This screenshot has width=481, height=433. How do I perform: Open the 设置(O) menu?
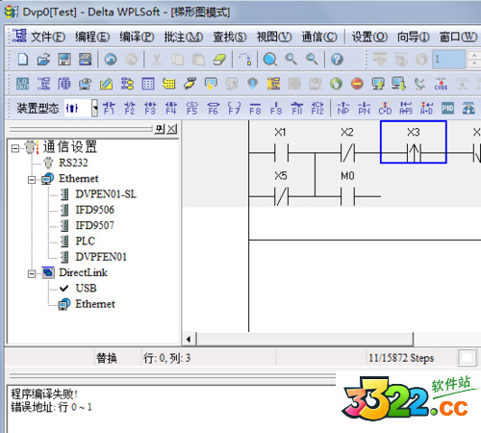(x=369, y=37)
